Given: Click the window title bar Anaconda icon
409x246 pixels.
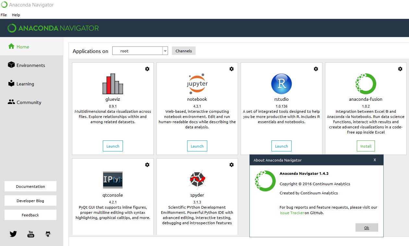Looking at the screenshot, I should (x=4, y=5).
